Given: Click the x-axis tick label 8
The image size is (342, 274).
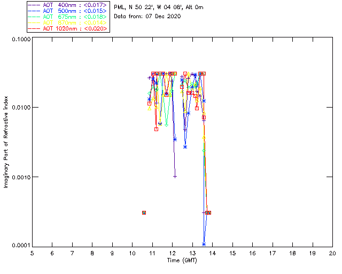Looking at the screenshot, I should pyautogui.click(x=92, y=253).
